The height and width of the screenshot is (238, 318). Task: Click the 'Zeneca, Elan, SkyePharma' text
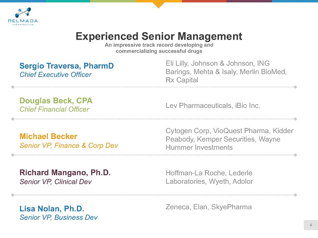tap(208, 207)
